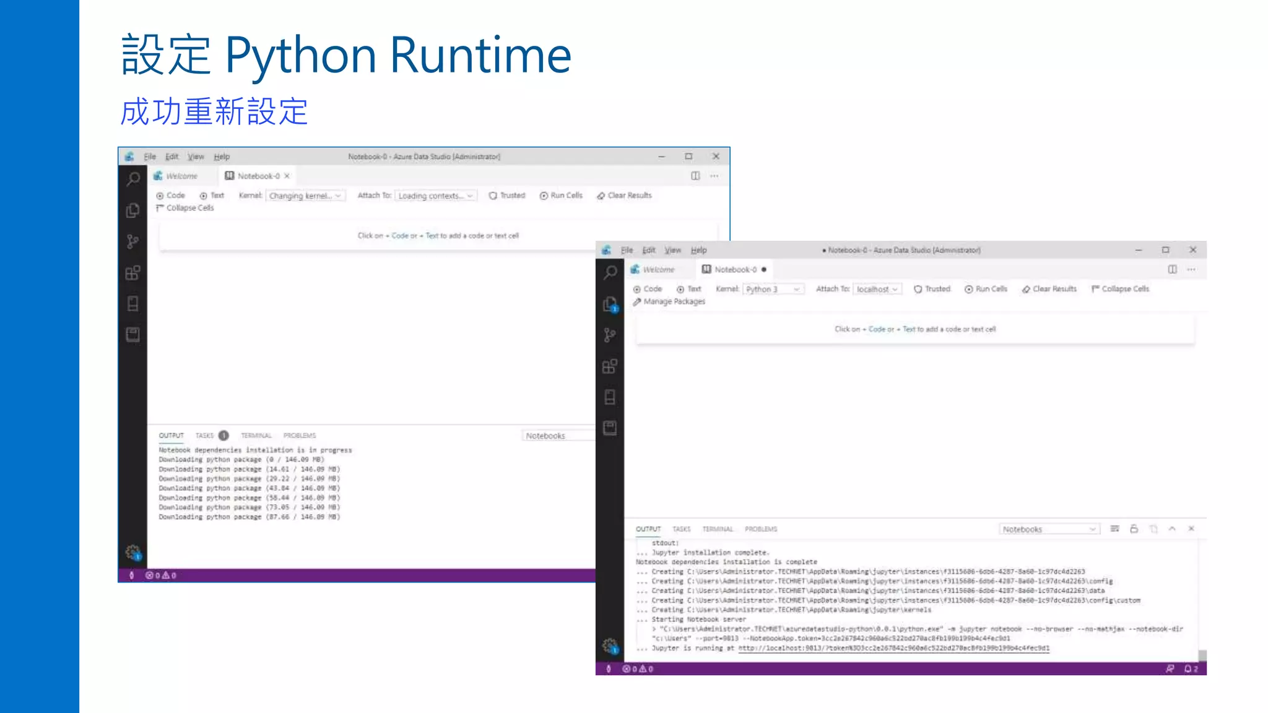Image resolution: width=1268 pixels, height=713 pixels.
Task: Toggle output scroll lock in right window panel
Action: pos(1134,529)
